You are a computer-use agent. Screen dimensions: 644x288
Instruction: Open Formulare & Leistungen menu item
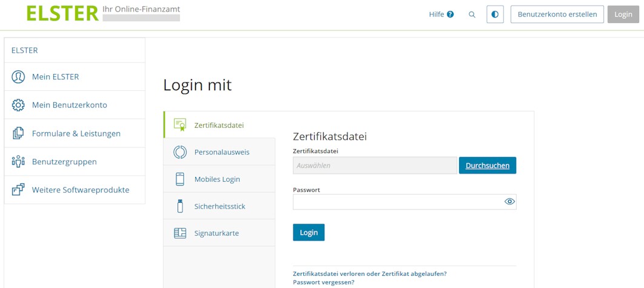coord(75,133)
